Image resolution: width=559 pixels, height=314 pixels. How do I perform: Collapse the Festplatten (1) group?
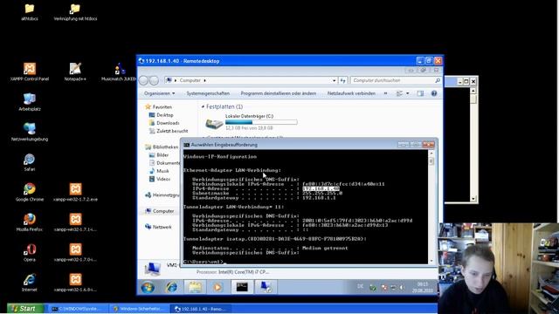(x=203, y=106)
